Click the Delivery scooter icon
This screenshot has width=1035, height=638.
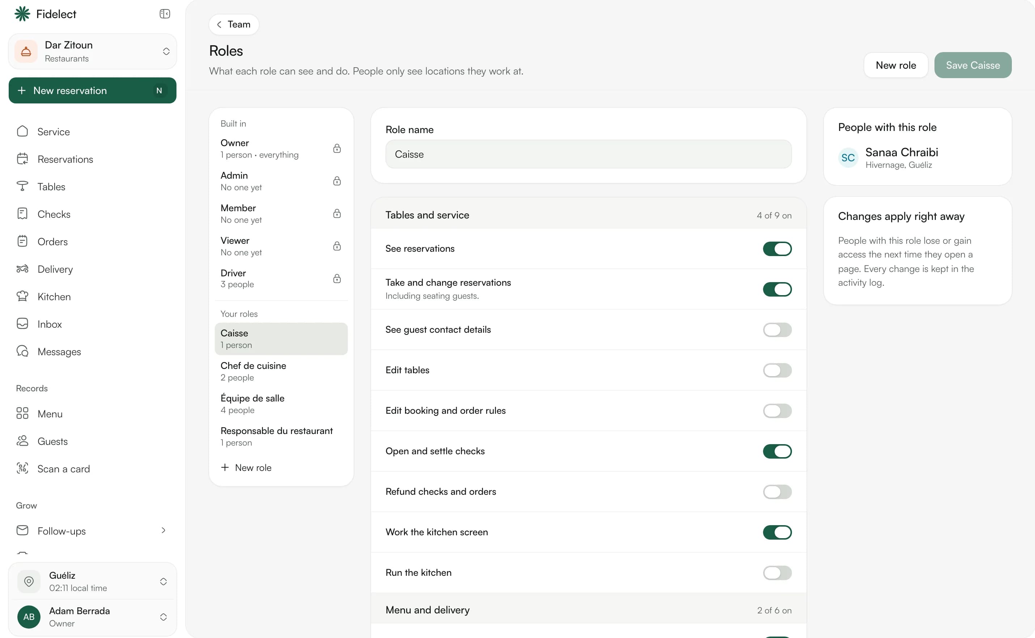click(22, 269)
